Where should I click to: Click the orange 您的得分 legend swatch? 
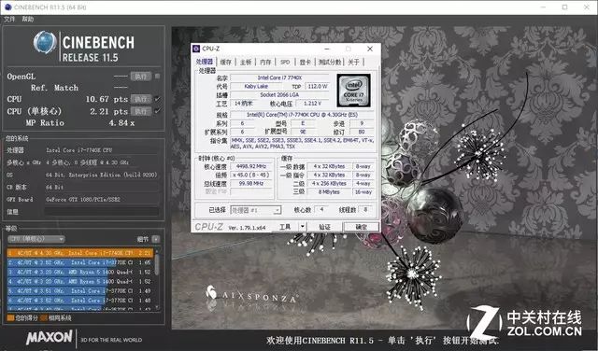[x=10, y=317]
